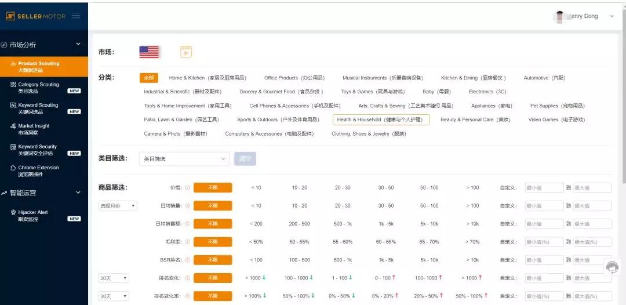Click the help icon beside BSR排名
Viewport: 626px width, 305px height.
point(187,260)
